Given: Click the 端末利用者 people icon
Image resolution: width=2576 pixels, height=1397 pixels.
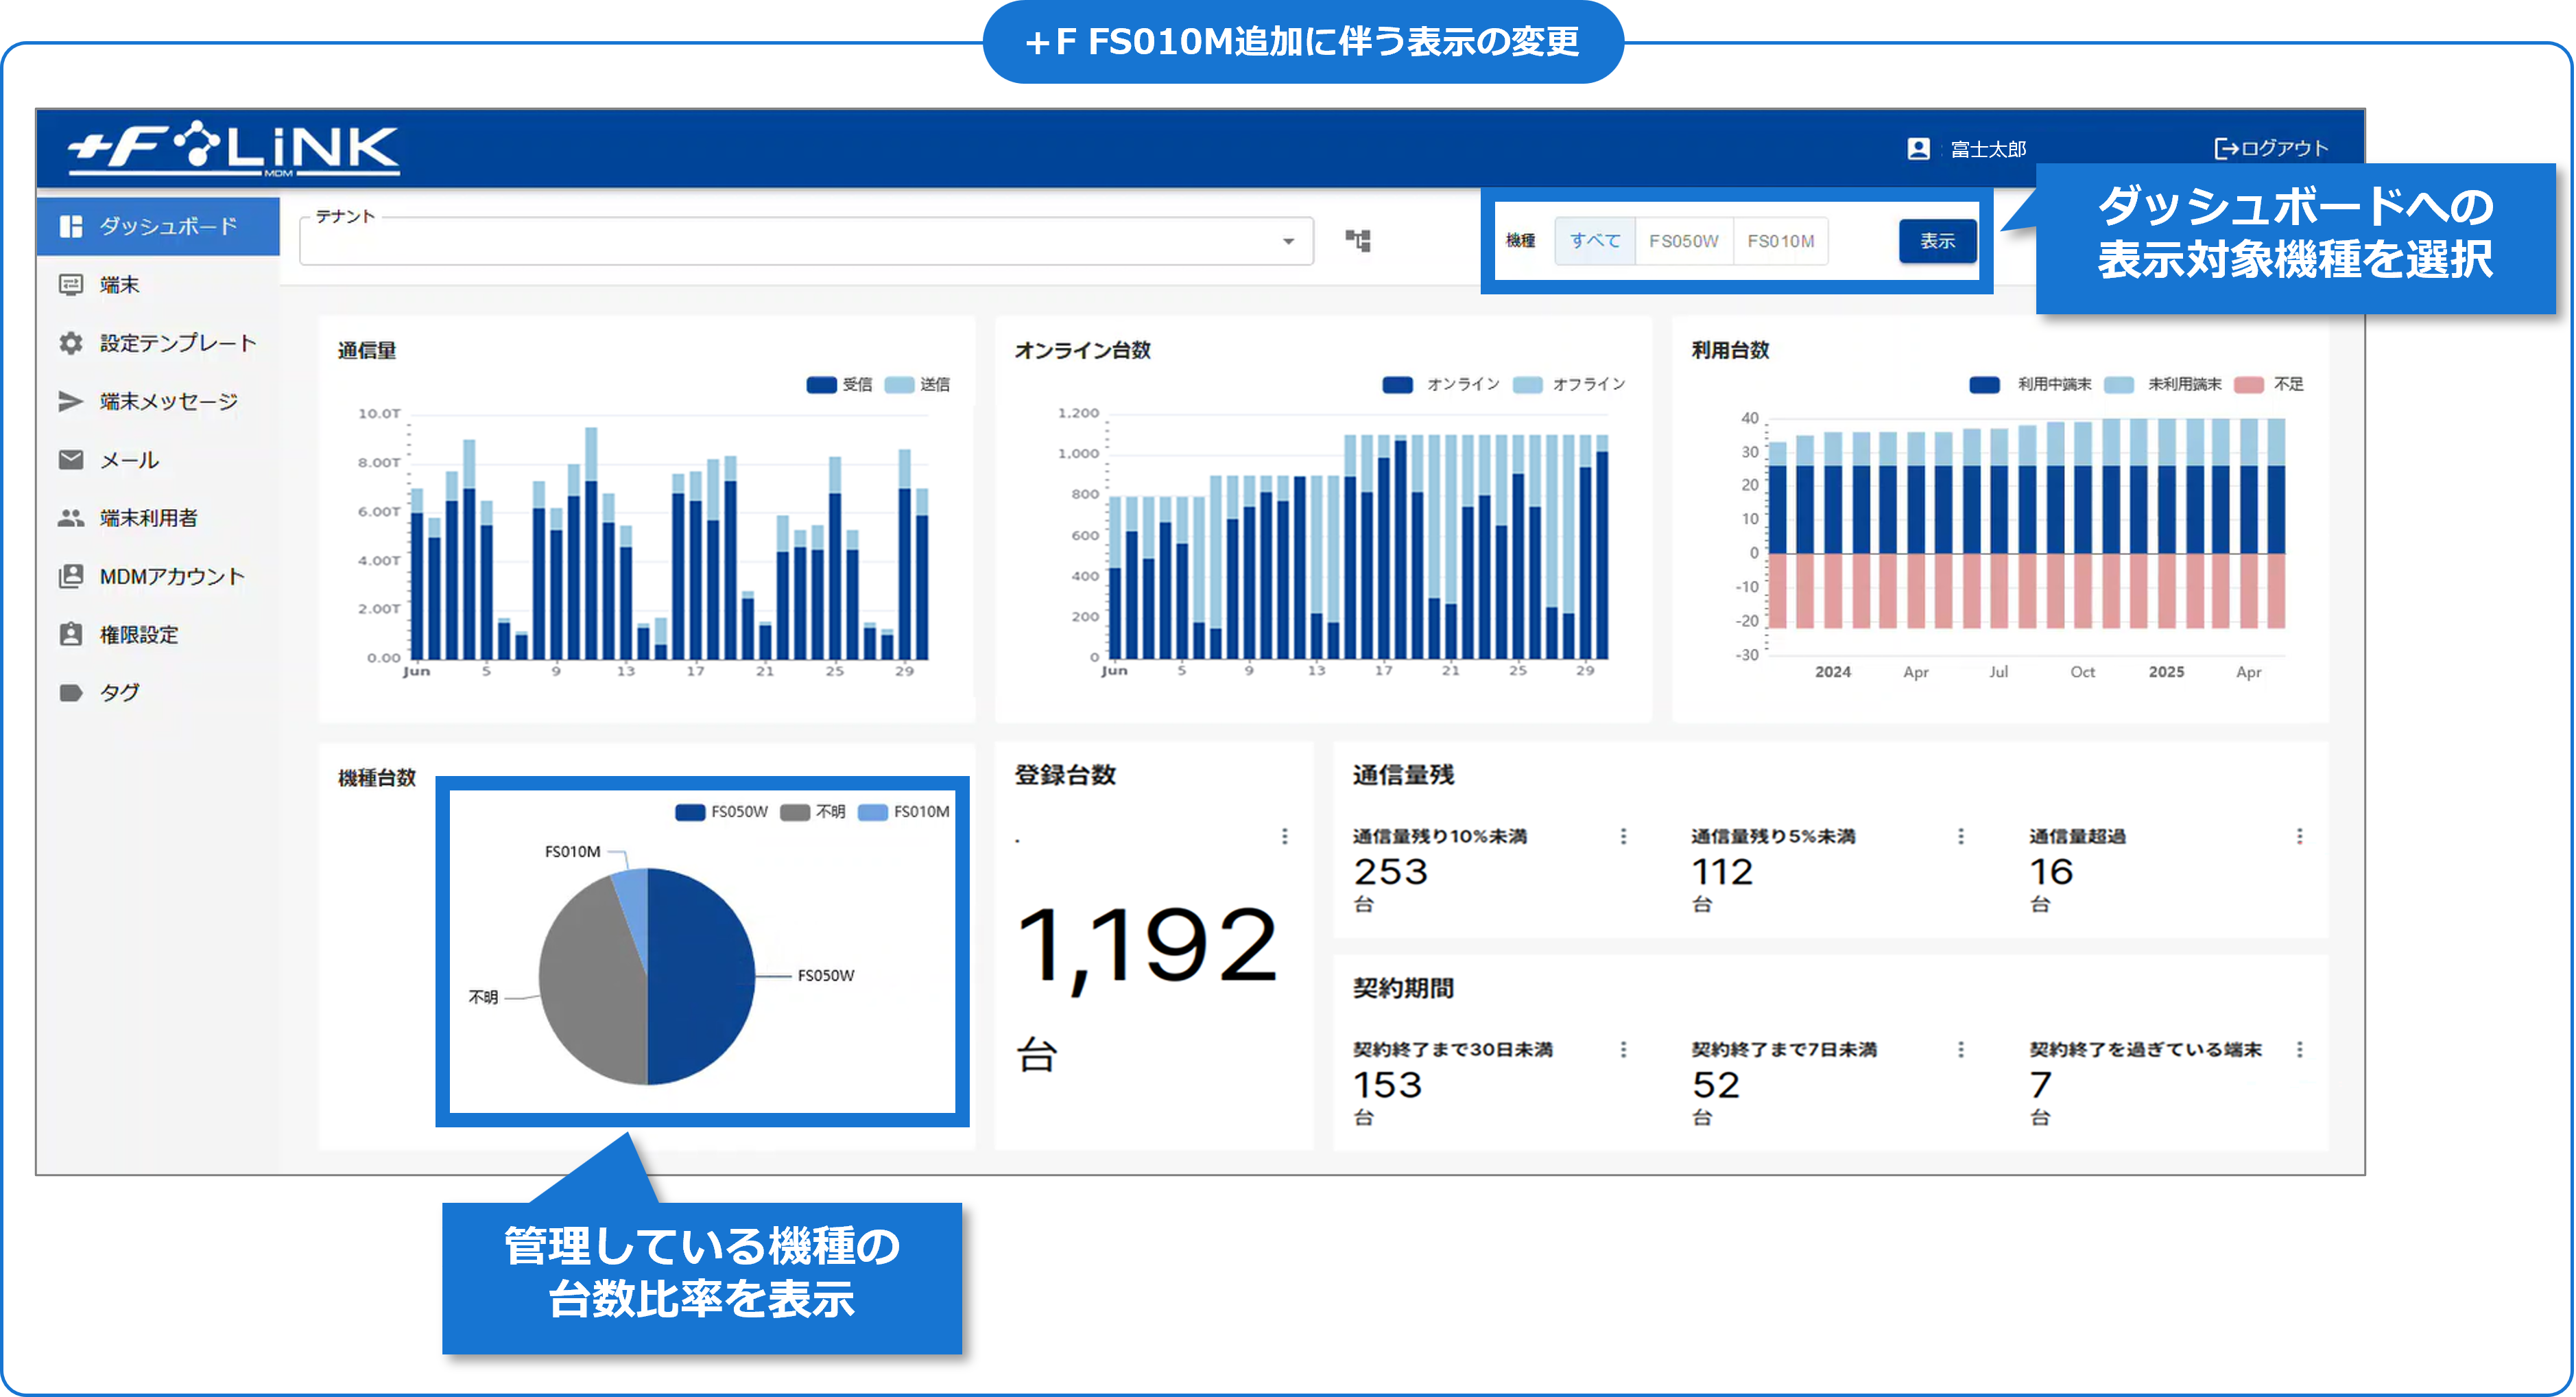Looking at the screenshot, I should click(70, 518).
